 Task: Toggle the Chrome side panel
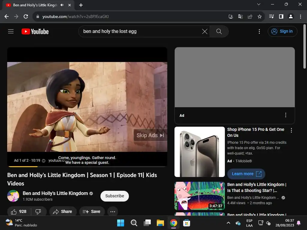[x=281, y=16]
